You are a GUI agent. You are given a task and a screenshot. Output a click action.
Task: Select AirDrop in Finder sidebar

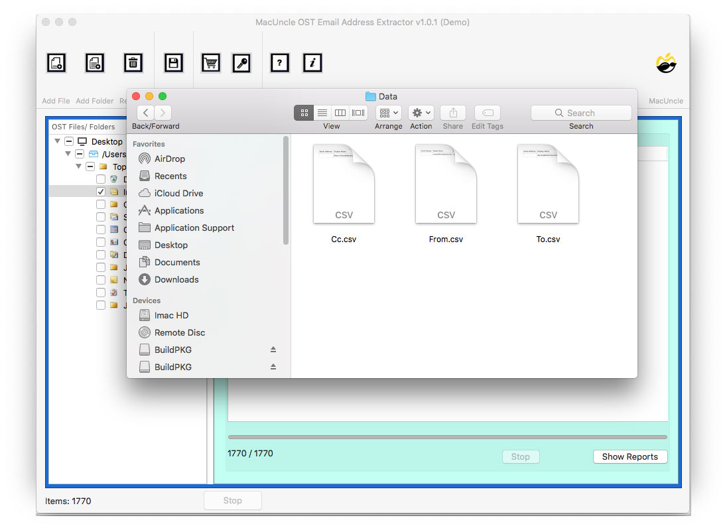click(x=170, y=159)
